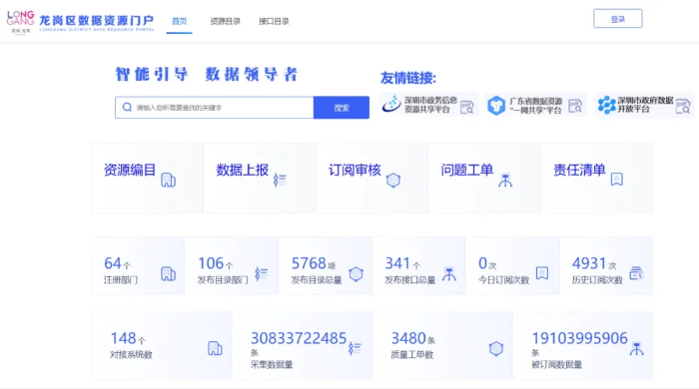Click the 登录 button

tap(617, 19)
